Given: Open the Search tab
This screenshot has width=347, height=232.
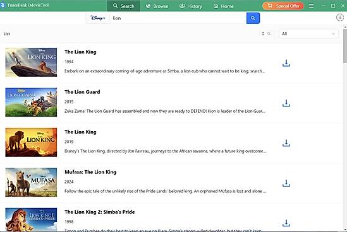Looking at the screenshot, I should pos(123,6).
